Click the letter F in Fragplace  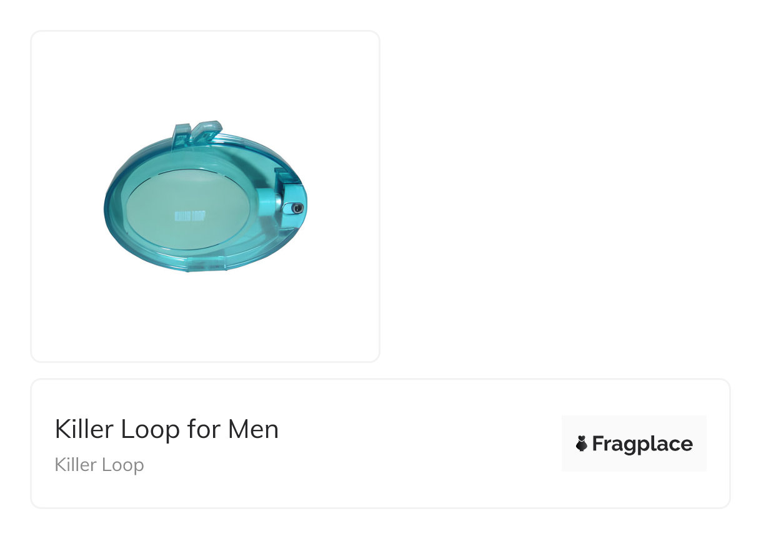[x=598, y=444]
